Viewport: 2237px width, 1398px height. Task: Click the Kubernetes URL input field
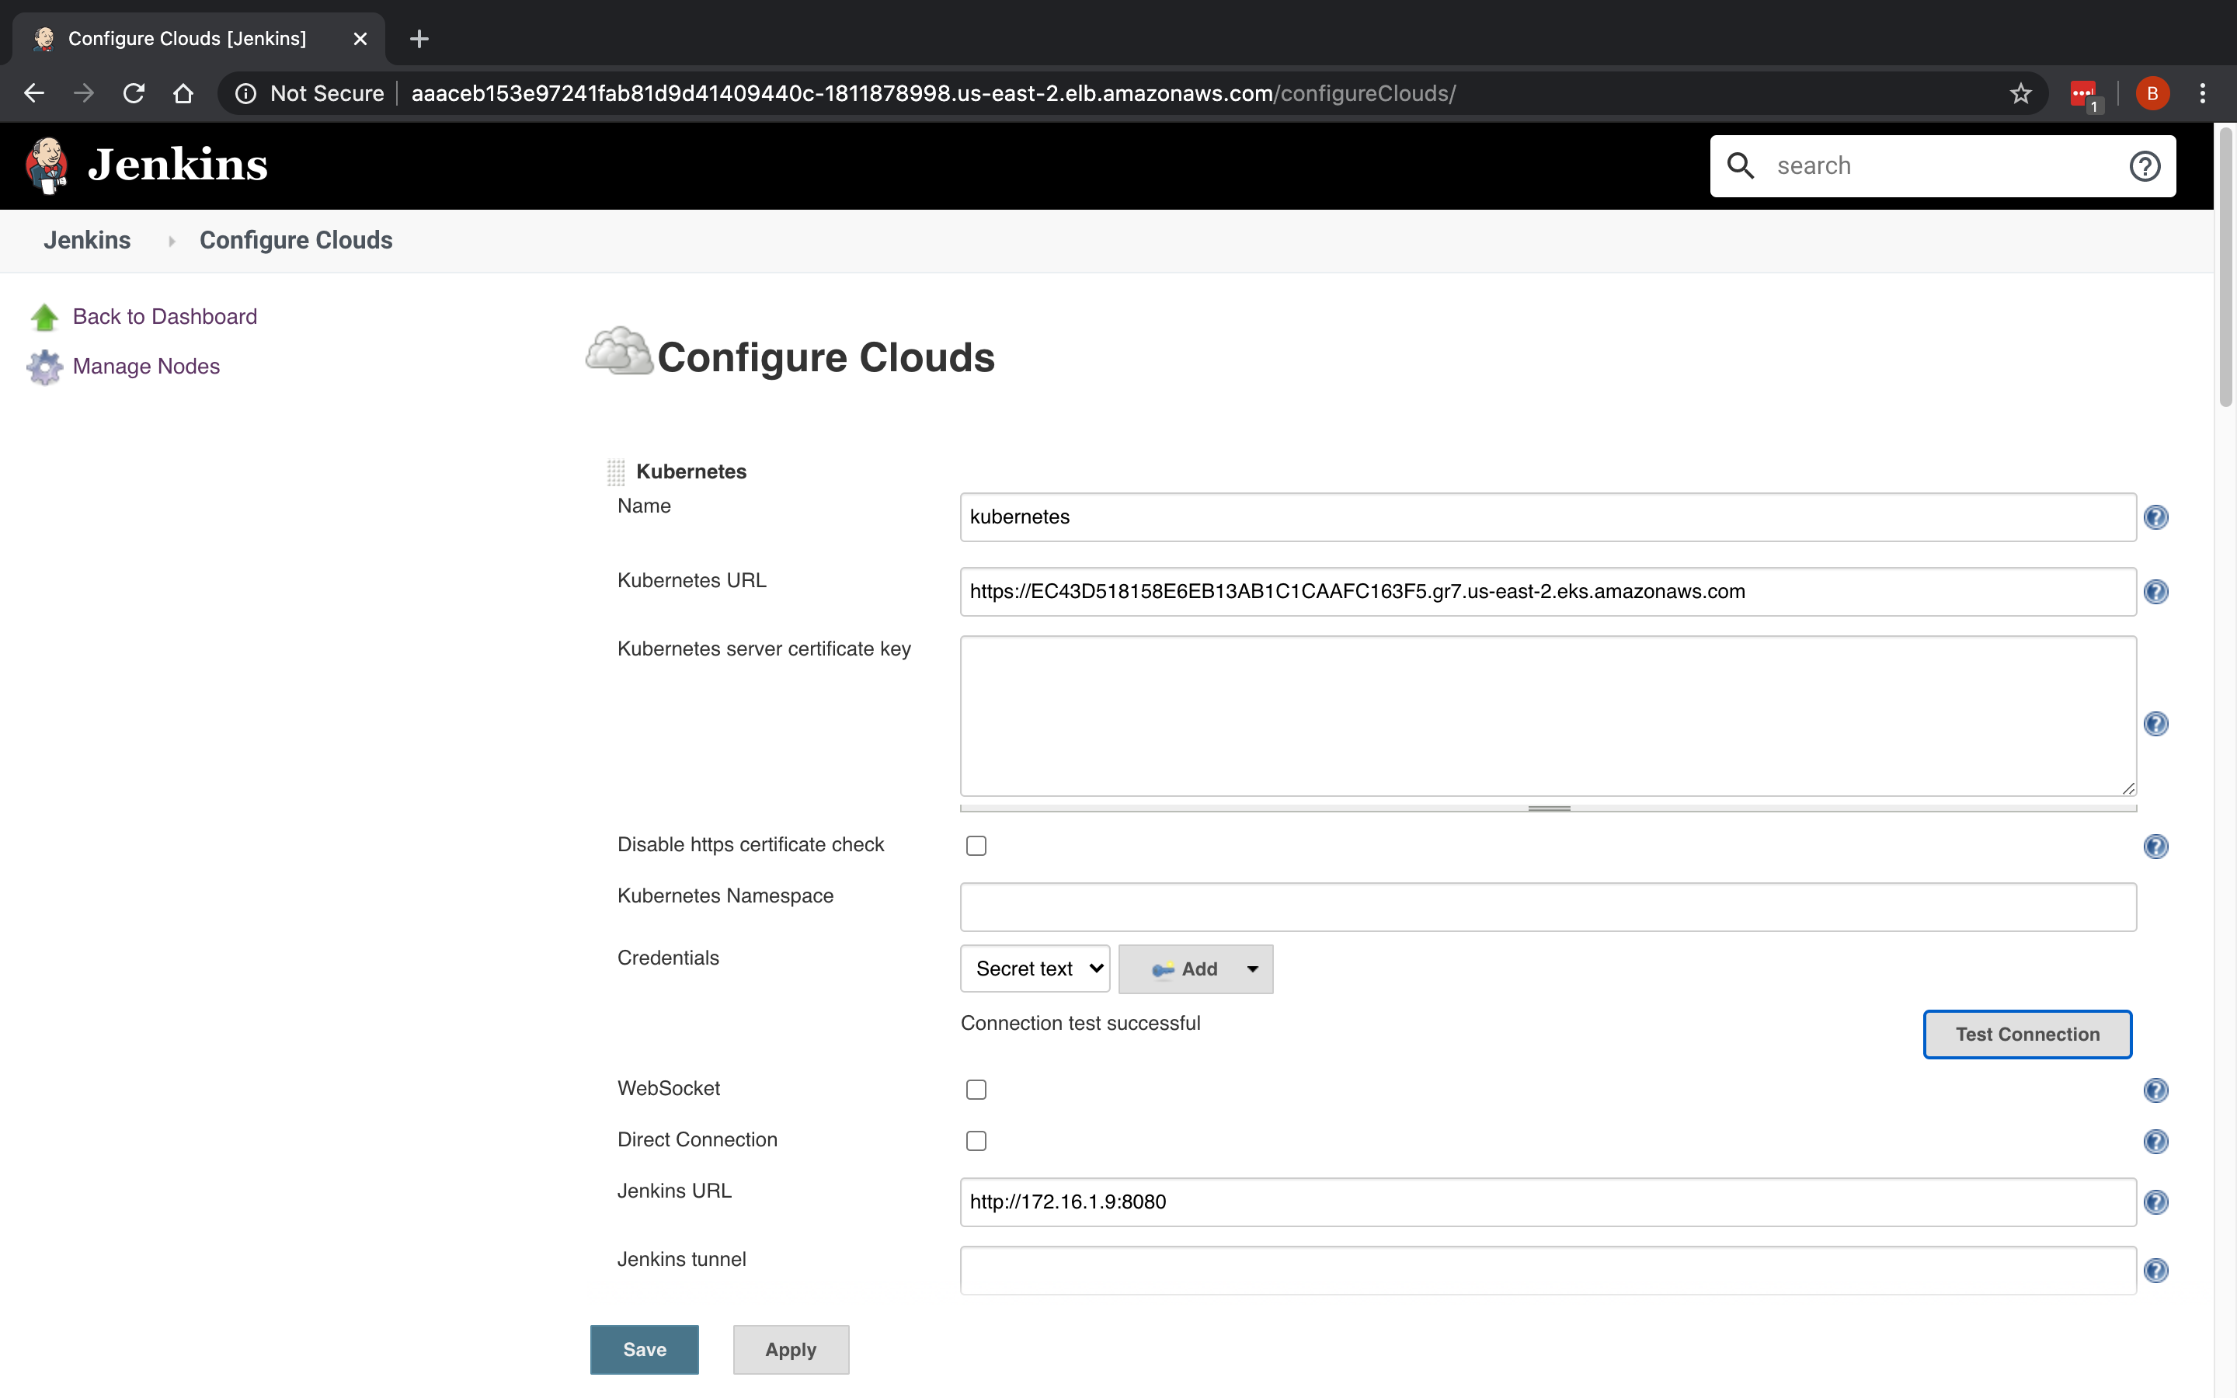point(1548,592)
